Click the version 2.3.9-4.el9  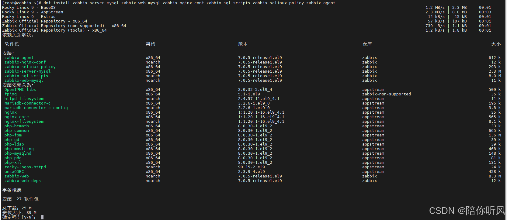coord(251,171)
